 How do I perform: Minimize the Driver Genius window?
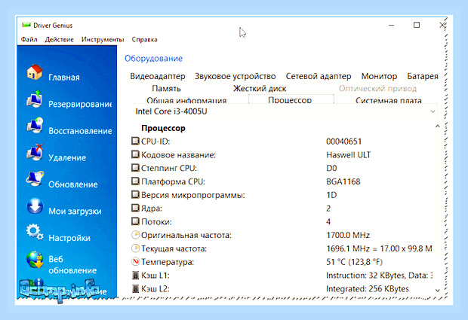coord(392,26)
